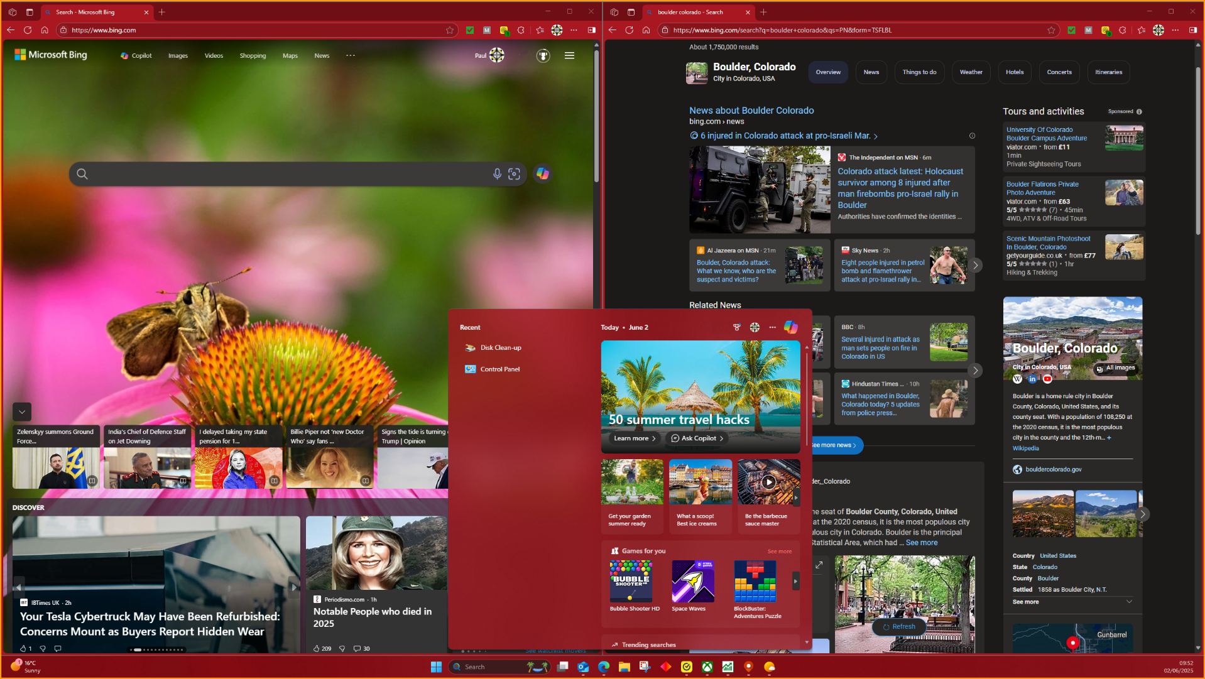1205x679 pixels.
Task: Open Outlook from the taskbar
Action: click(x=583, y=667)
